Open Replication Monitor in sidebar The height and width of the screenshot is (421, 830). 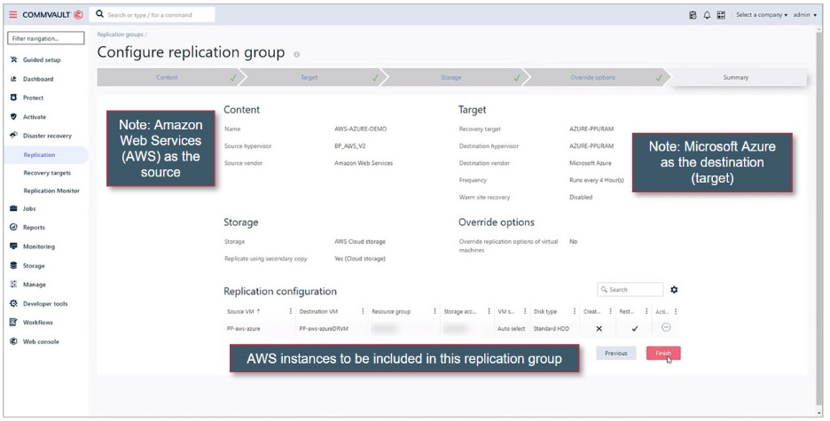[51, 191]
